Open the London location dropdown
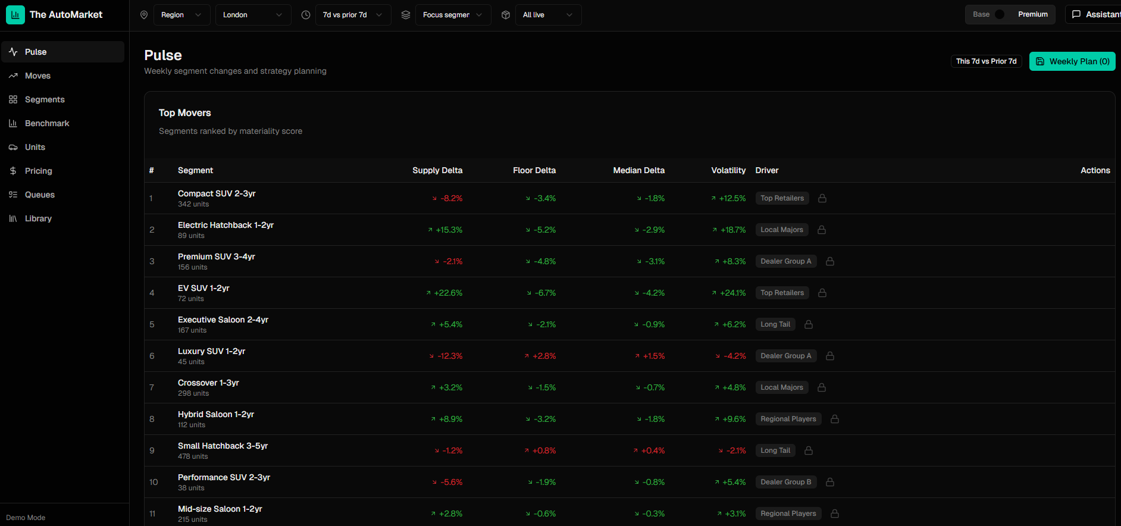This screenshot has width=1121, height=526. pyautogui.click(x=253, y=15)
